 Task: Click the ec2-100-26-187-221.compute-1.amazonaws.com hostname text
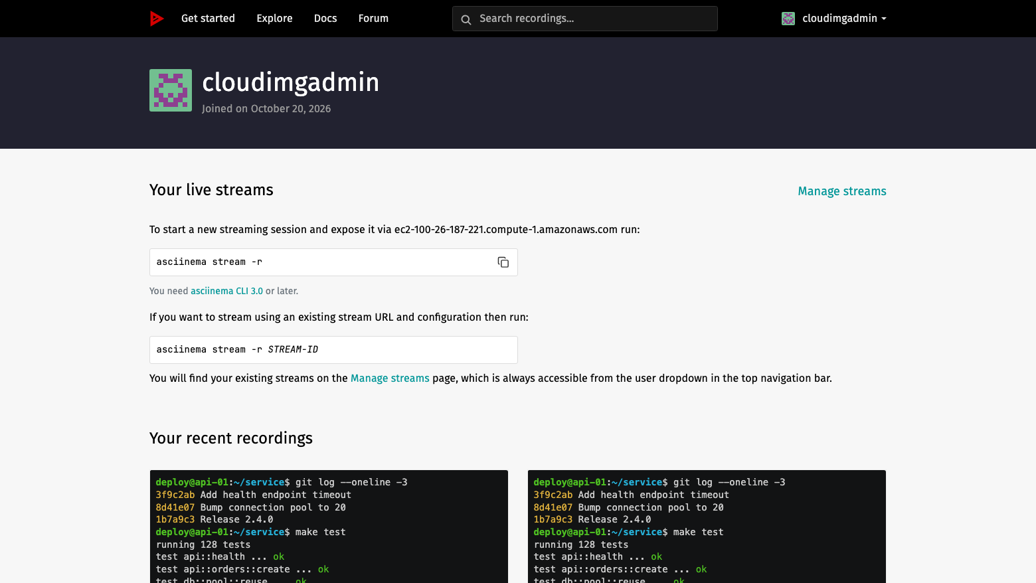click(506, 230)
